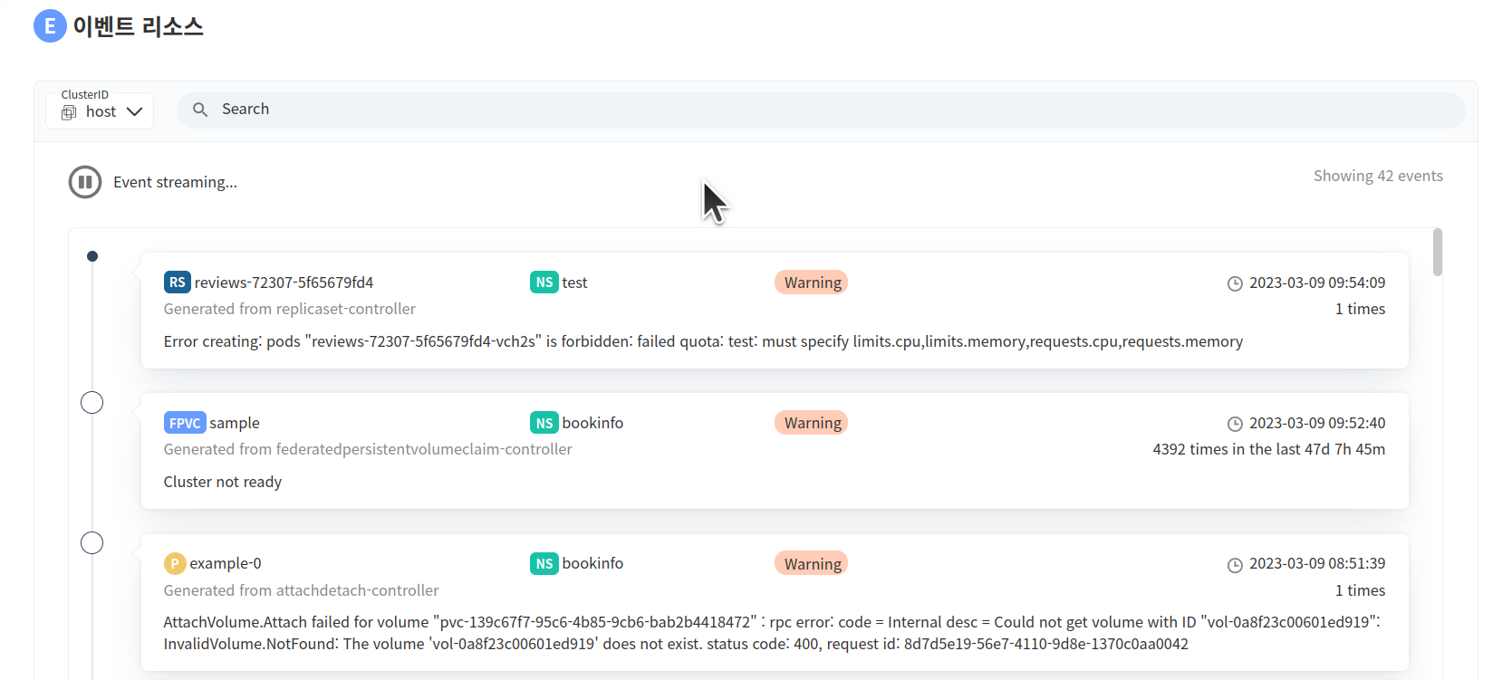Click the blue E event resources icon
The image size is (1512, 680).
pos(50,26)
